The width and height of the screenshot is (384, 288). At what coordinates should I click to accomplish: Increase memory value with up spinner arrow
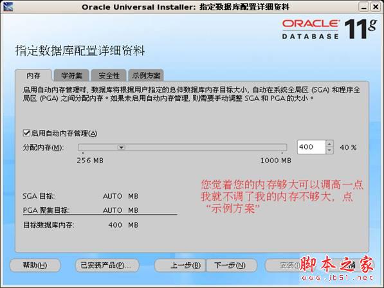(329, 144)
